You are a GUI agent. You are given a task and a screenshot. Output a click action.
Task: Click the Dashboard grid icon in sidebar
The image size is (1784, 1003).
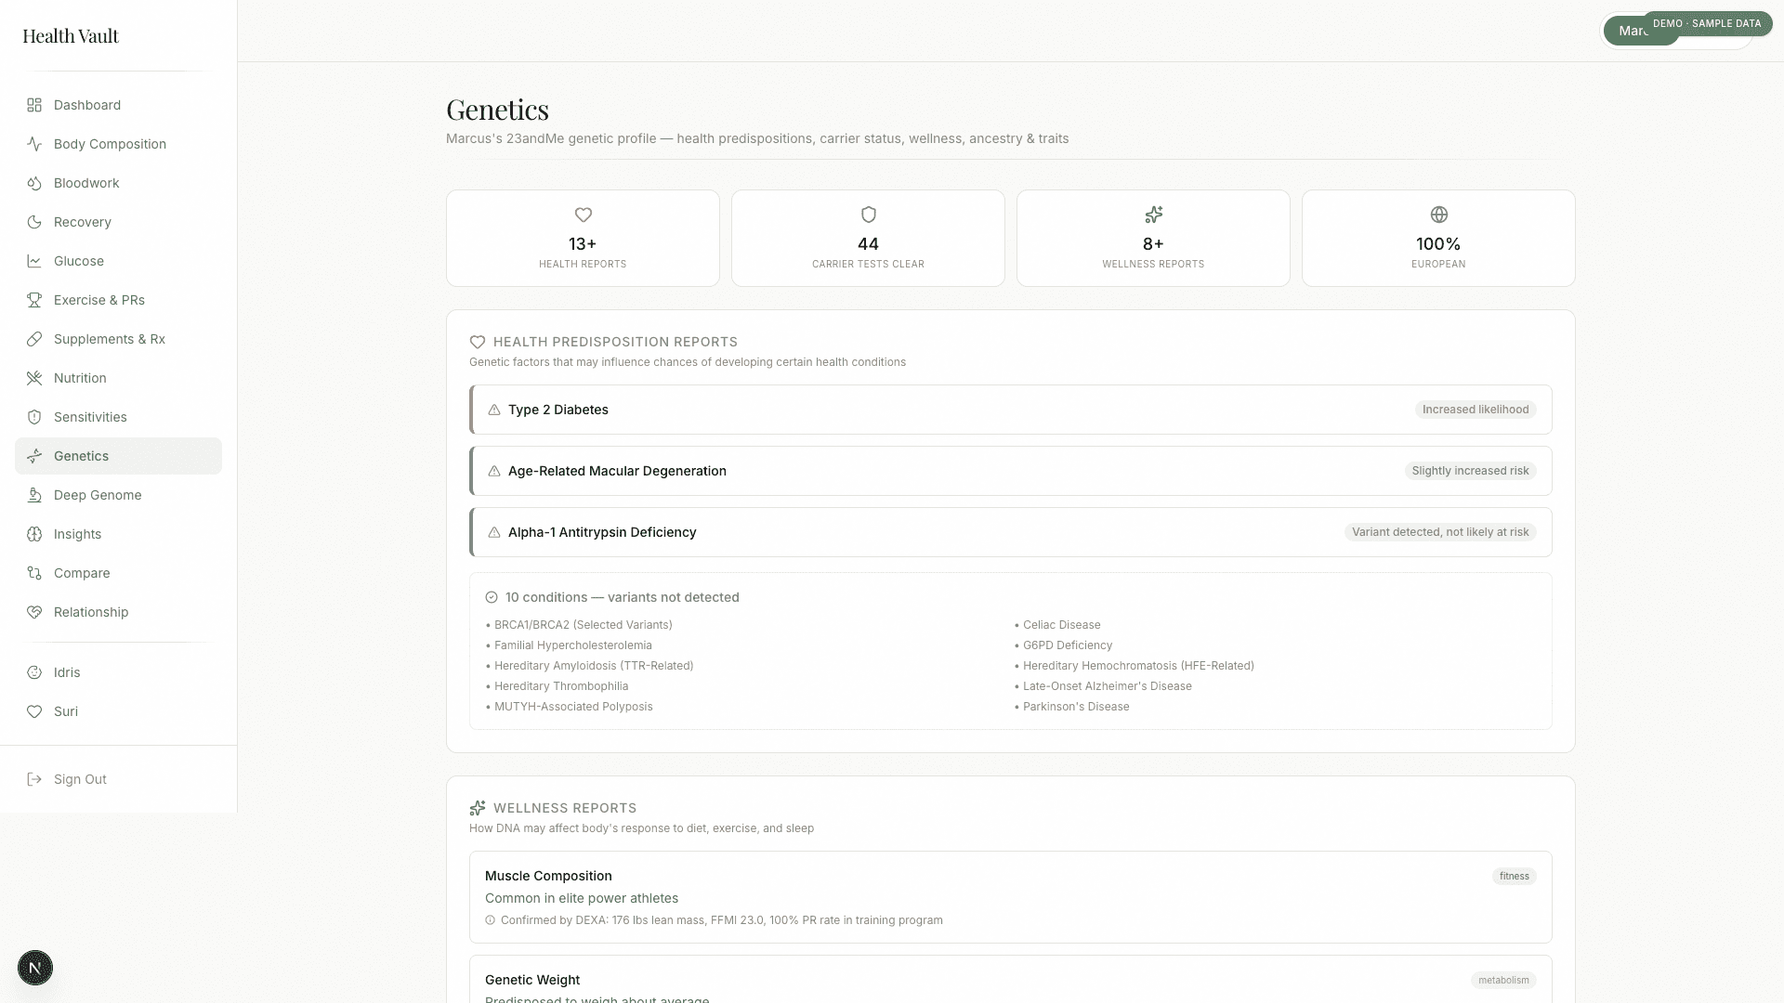(34, 105)
